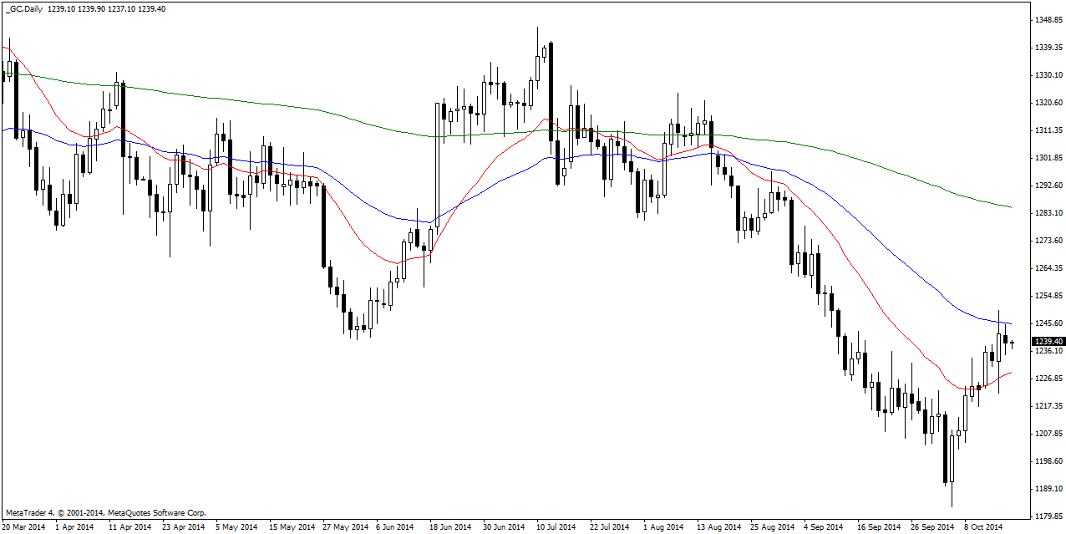Viewport: 1066px width, 534px height.
Task: Click the 18 Jun 2014 date label
Action: 449,527
